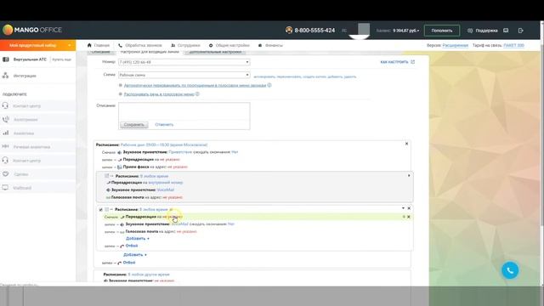Open the Финансы menu
The width and height of the screenshot is (544, 306).
[x=270, y=45]
